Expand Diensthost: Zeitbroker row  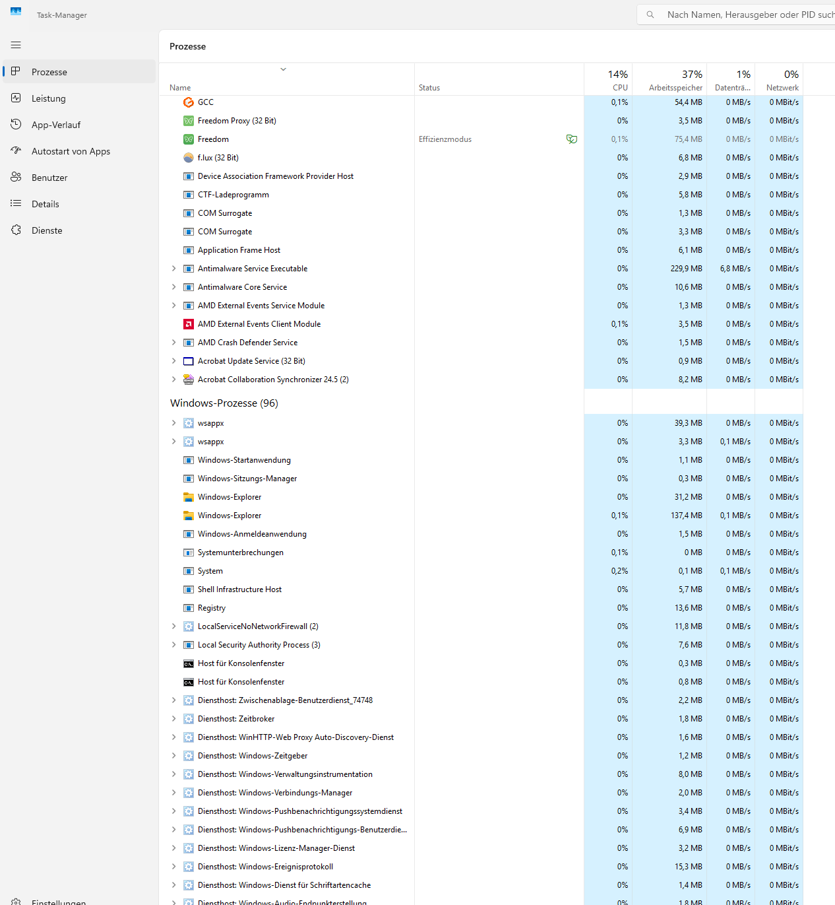(x=173, y=719)
